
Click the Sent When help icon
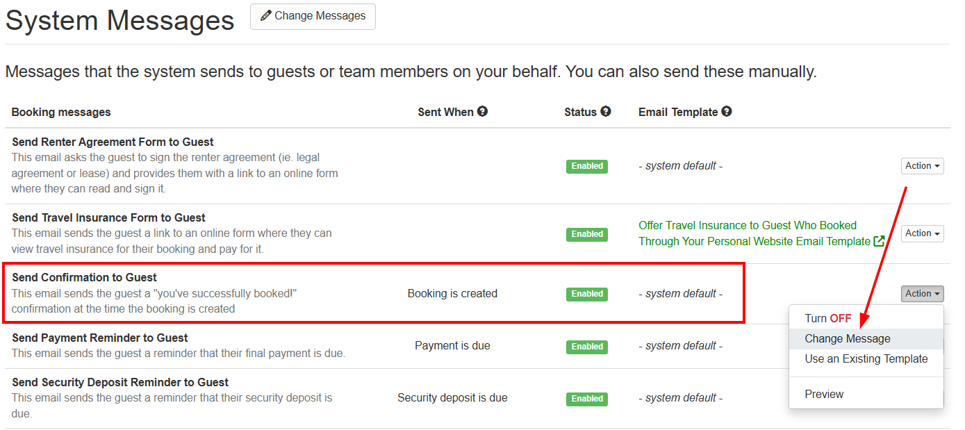(482, 111)
